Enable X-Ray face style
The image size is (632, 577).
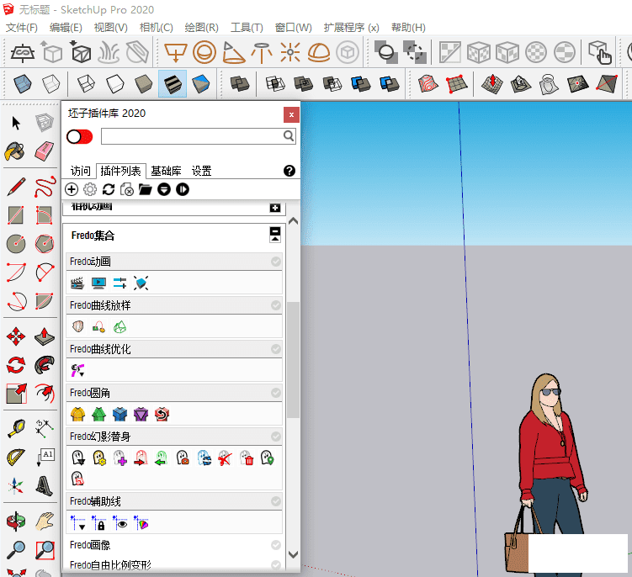point(22,84)
